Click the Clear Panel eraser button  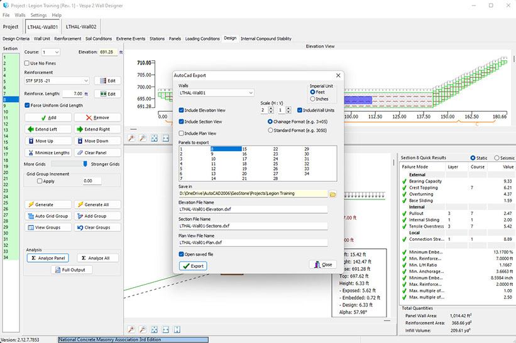point(97,152)
